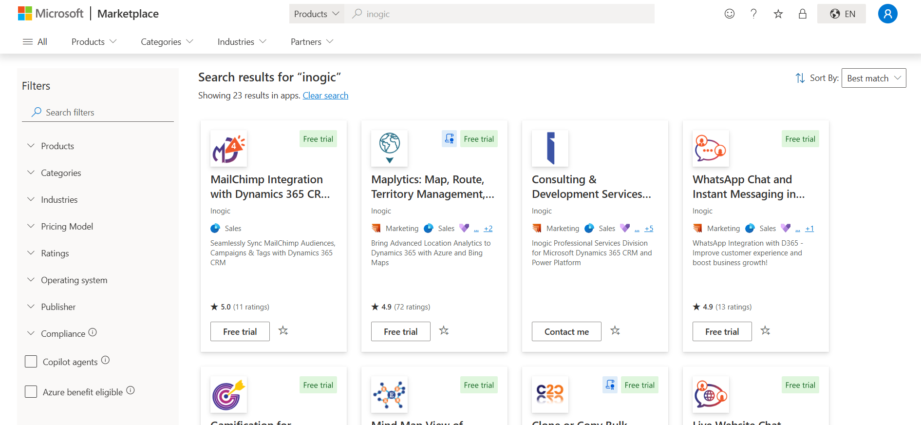The image size is (921, 425).
Task: Open the Best match sort dropdown
Action: (x=874, y=78)
